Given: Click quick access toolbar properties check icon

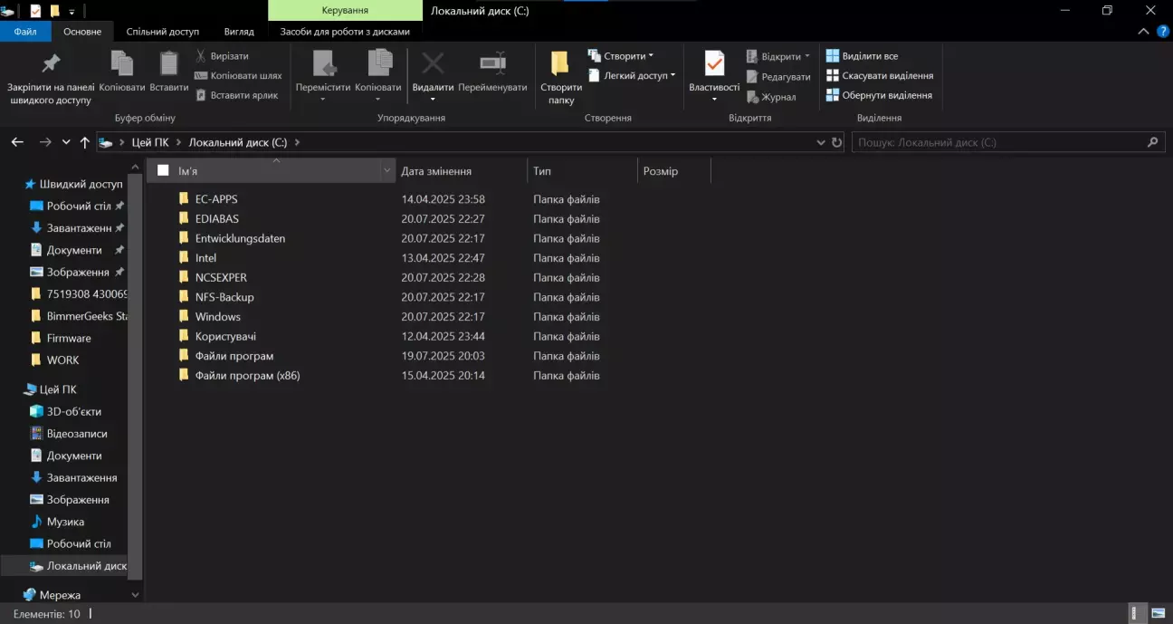Looking at the screenshot, I should 35,11.
